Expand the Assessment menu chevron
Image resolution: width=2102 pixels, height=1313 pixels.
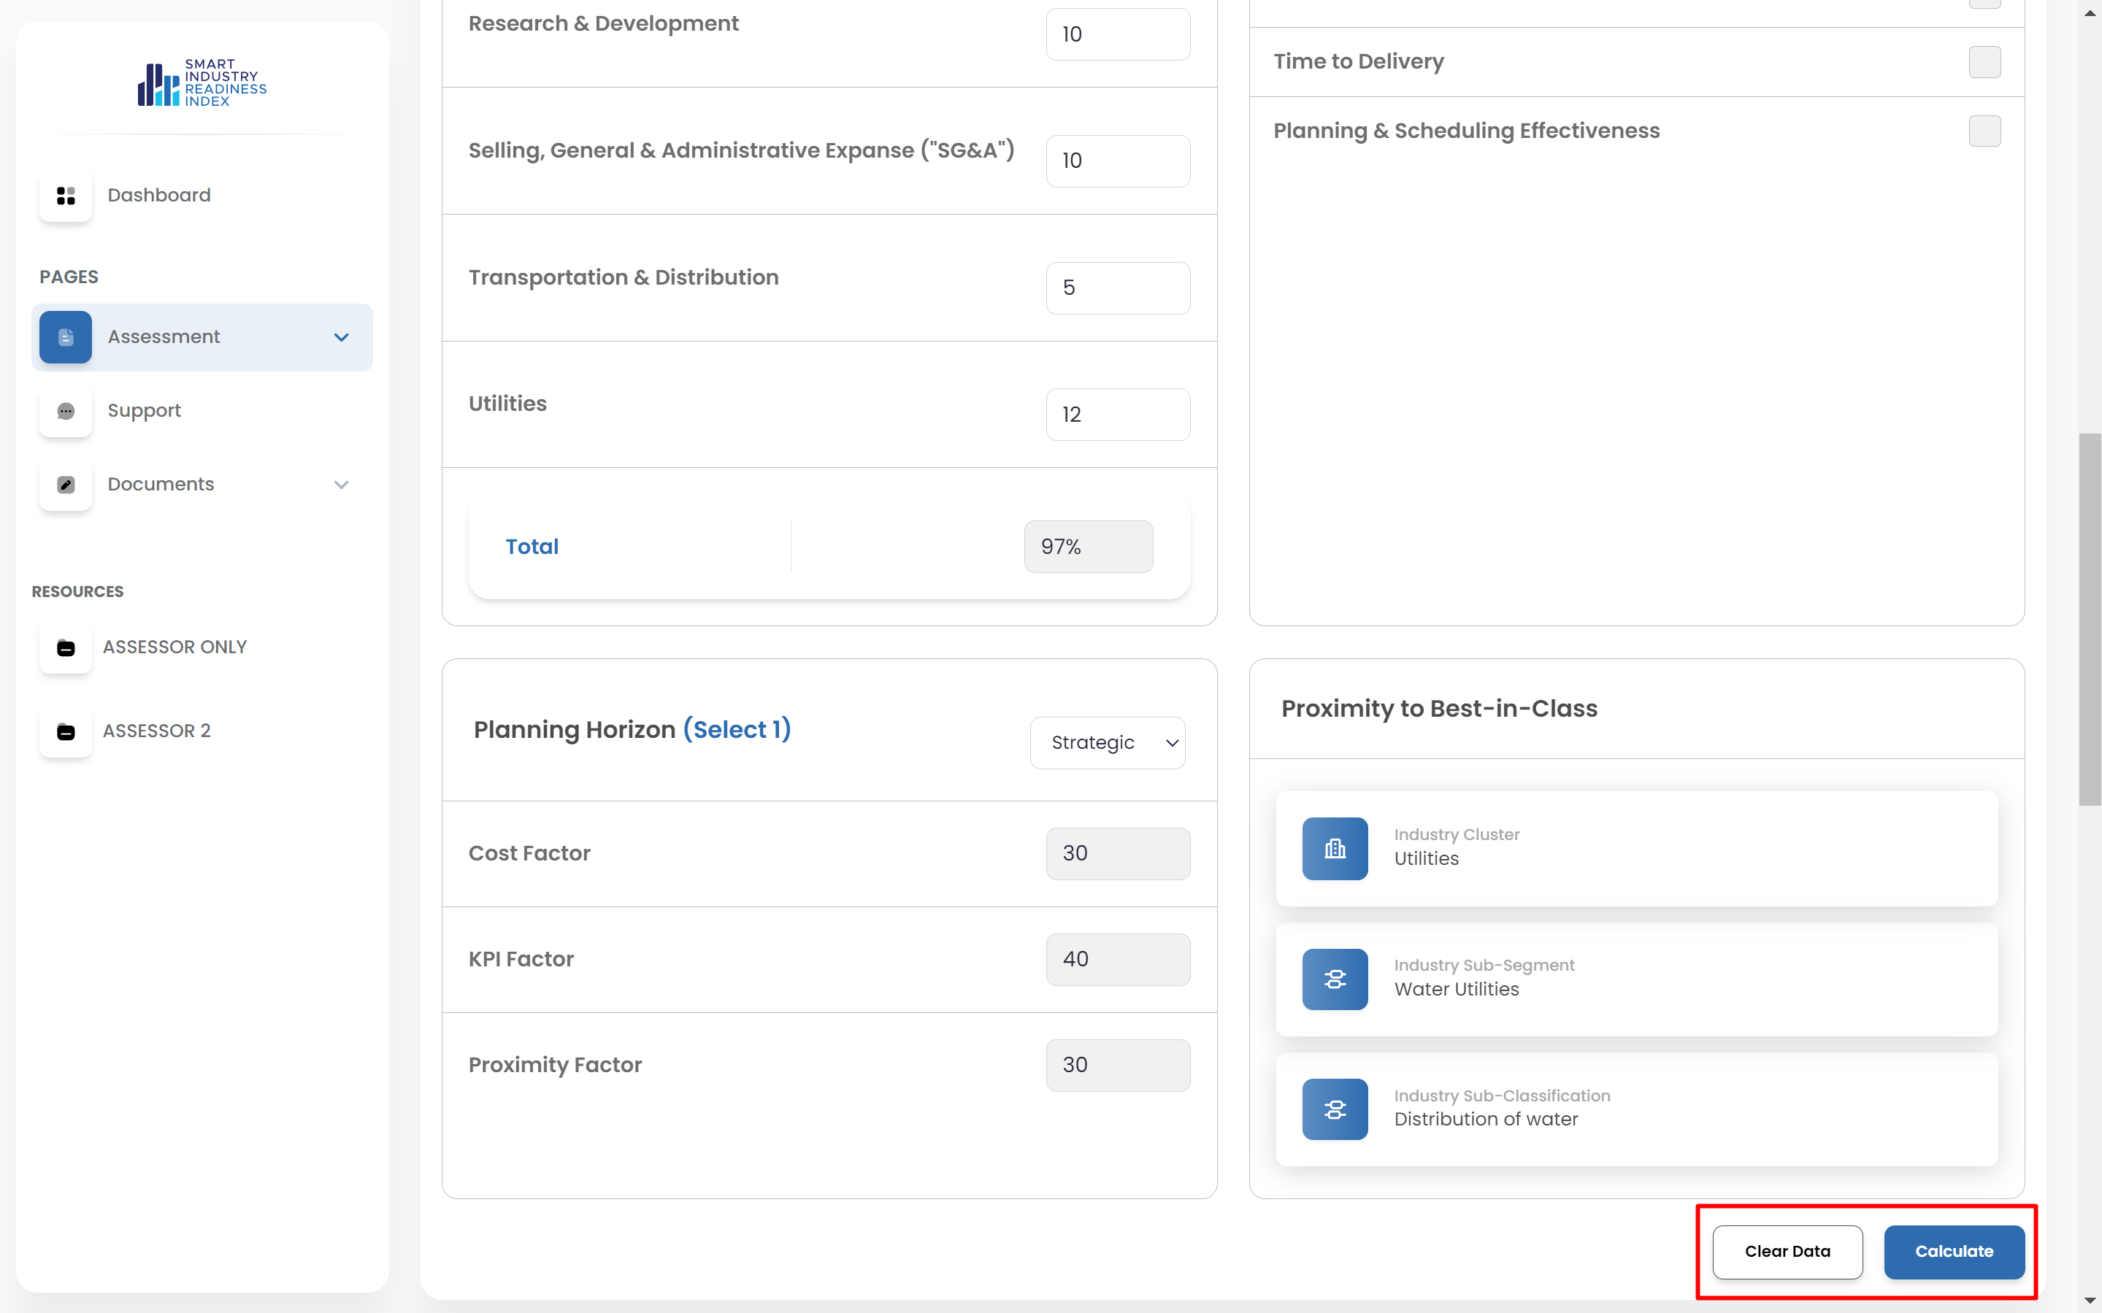pos(342,337)
